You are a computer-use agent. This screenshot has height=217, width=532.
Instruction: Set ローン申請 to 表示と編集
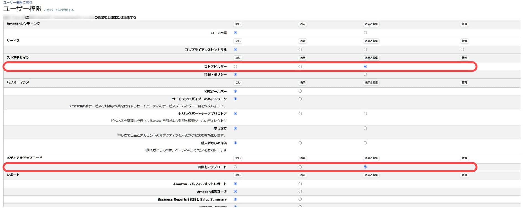(365, 33)
